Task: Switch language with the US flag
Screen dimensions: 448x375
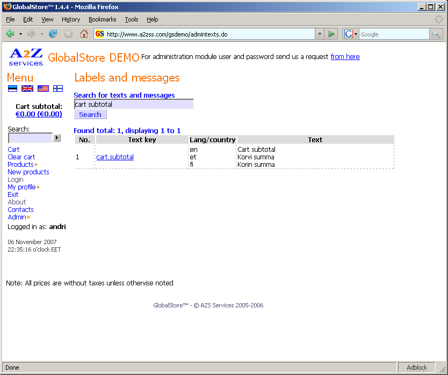Action: pos(43,89)
